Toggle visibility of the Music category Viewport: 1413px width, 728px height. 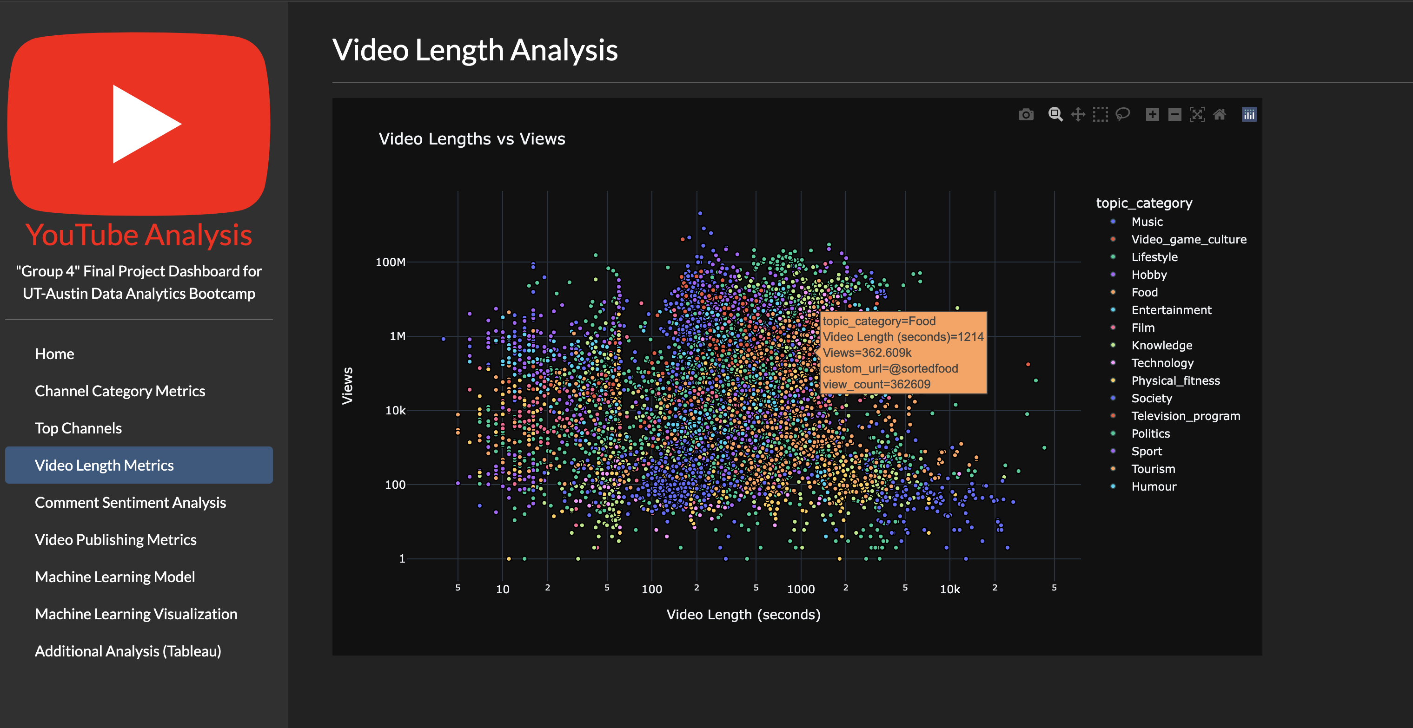tap(1147, 222)
